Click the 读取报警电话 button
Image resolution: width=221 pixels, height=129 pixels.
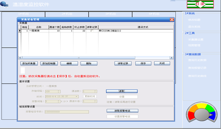point(122,111)
